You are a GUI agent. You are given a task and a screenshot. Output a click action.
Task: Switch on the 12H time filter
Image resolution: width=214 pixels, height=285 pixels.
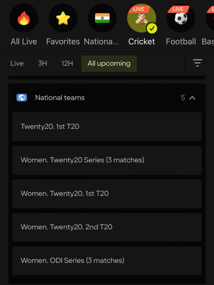click(x=66, y=63)
